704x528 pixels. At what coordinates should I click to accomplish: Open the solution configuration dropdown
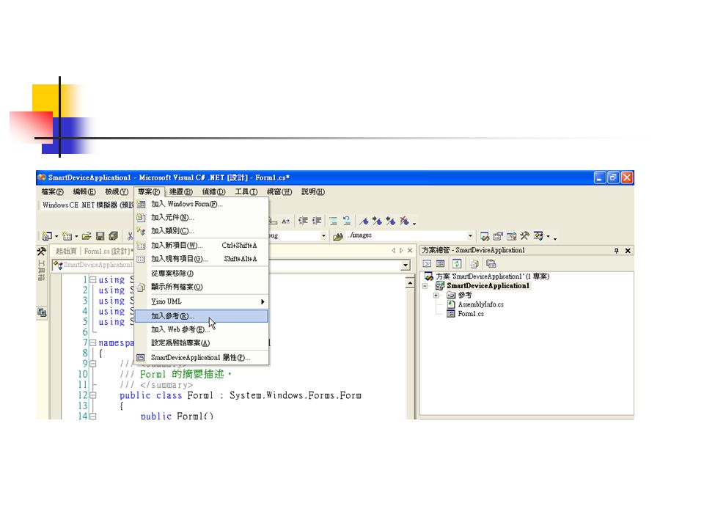[x=323, y=235]
